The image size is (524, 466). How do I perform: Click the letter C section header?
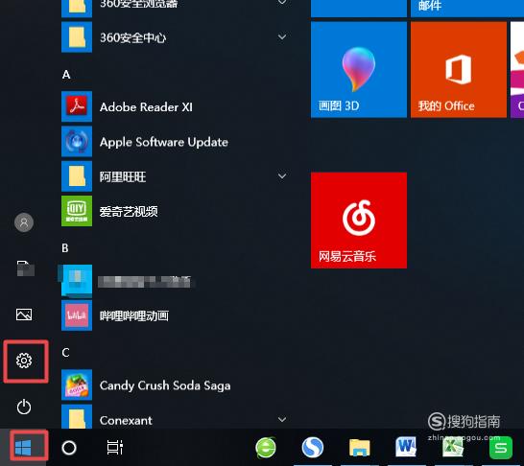[65, 353]
